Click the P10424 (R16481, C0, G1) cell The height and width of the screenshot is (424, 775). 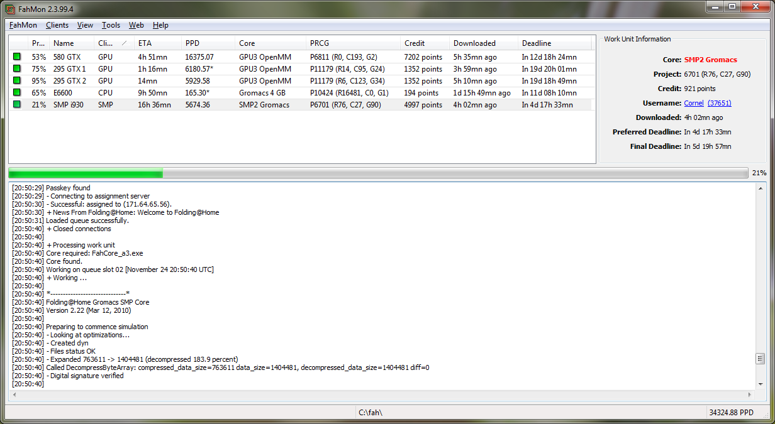coord(349,93)
